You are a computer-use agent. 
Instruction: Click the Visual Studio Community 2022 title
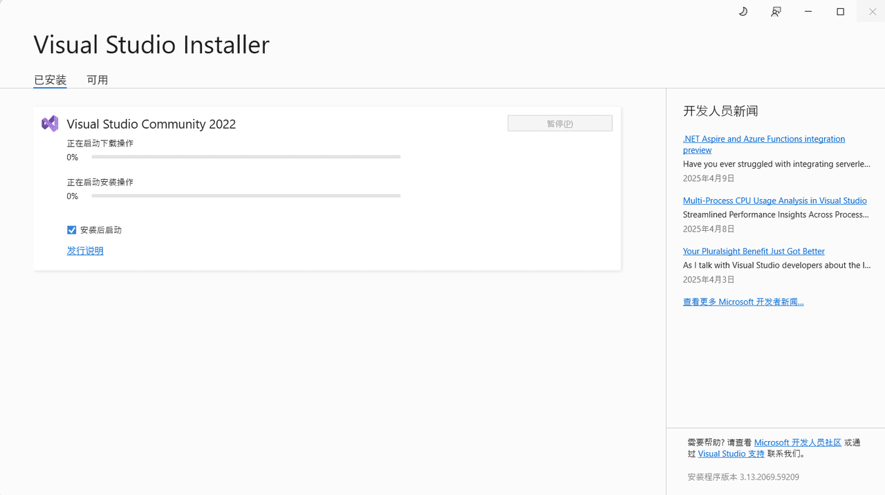tap(151, 124)
